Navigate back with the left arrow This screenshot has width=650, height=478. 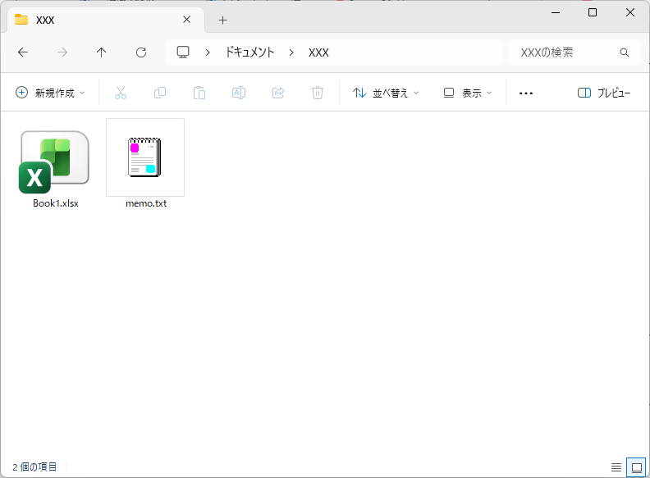tap(23, 52)
